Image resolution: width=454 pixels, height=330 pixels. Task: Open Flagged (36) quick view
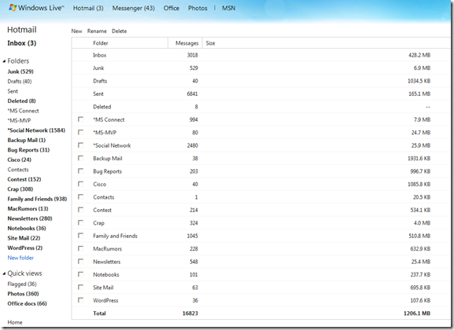[x=22, y=284]
